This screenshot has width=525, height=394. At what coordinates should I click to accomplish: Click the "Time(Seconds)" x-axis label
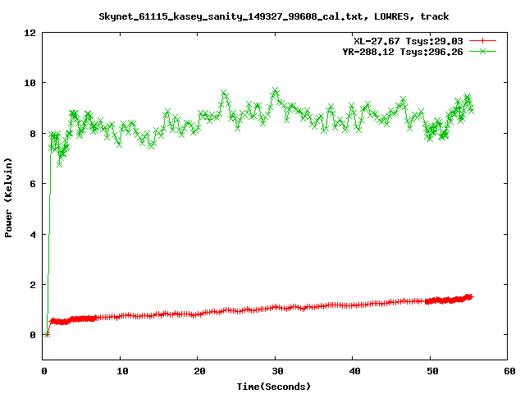(273, 386)
